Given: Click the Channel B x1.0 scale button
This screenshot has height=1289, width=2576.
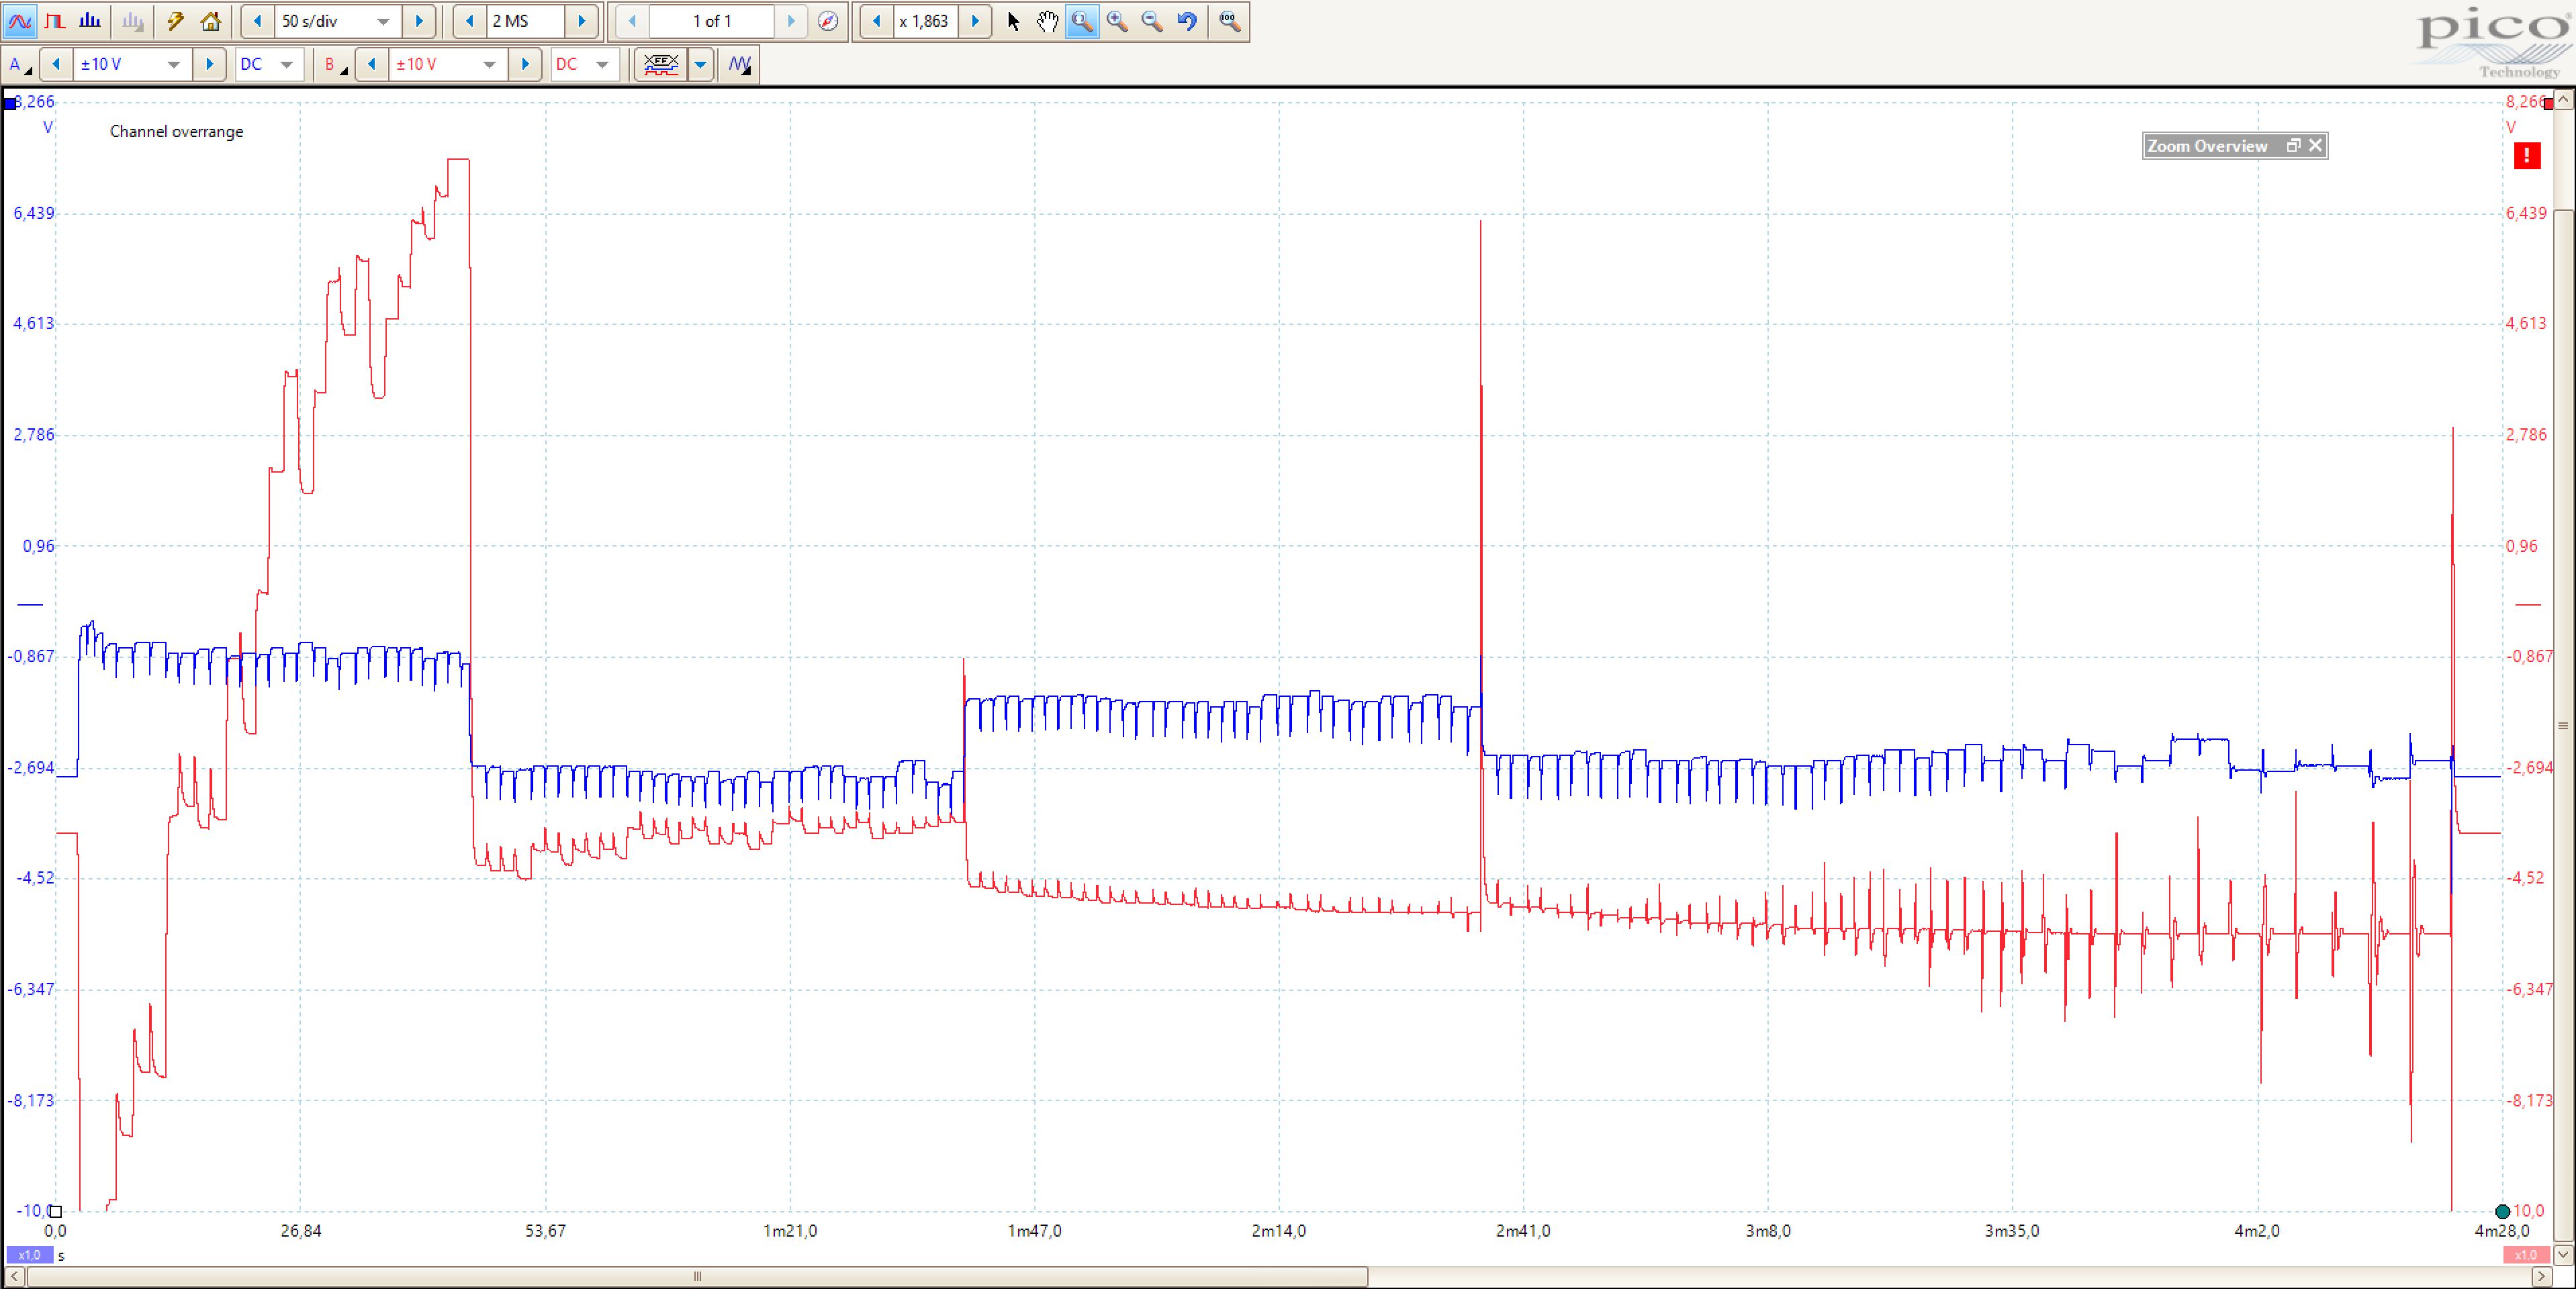Looking at the screenshot, I should 2526,1255.
